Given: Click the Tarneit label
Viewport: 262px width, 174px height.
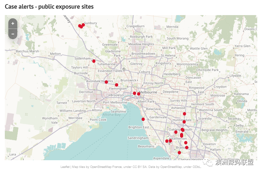Looking at the screenshot, I should coord(62,103).
